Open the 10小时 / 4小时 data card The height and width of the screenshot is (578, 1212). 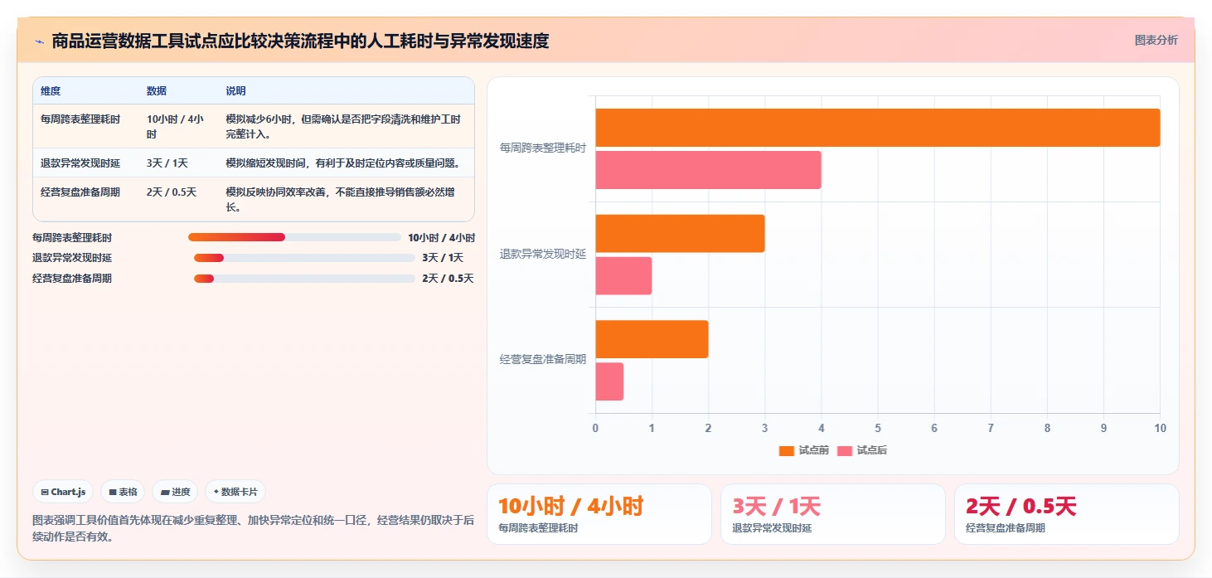pos(599,514)
